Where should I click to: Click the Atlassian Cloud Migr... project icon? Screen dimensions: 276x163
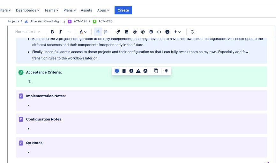click(26, 21)
